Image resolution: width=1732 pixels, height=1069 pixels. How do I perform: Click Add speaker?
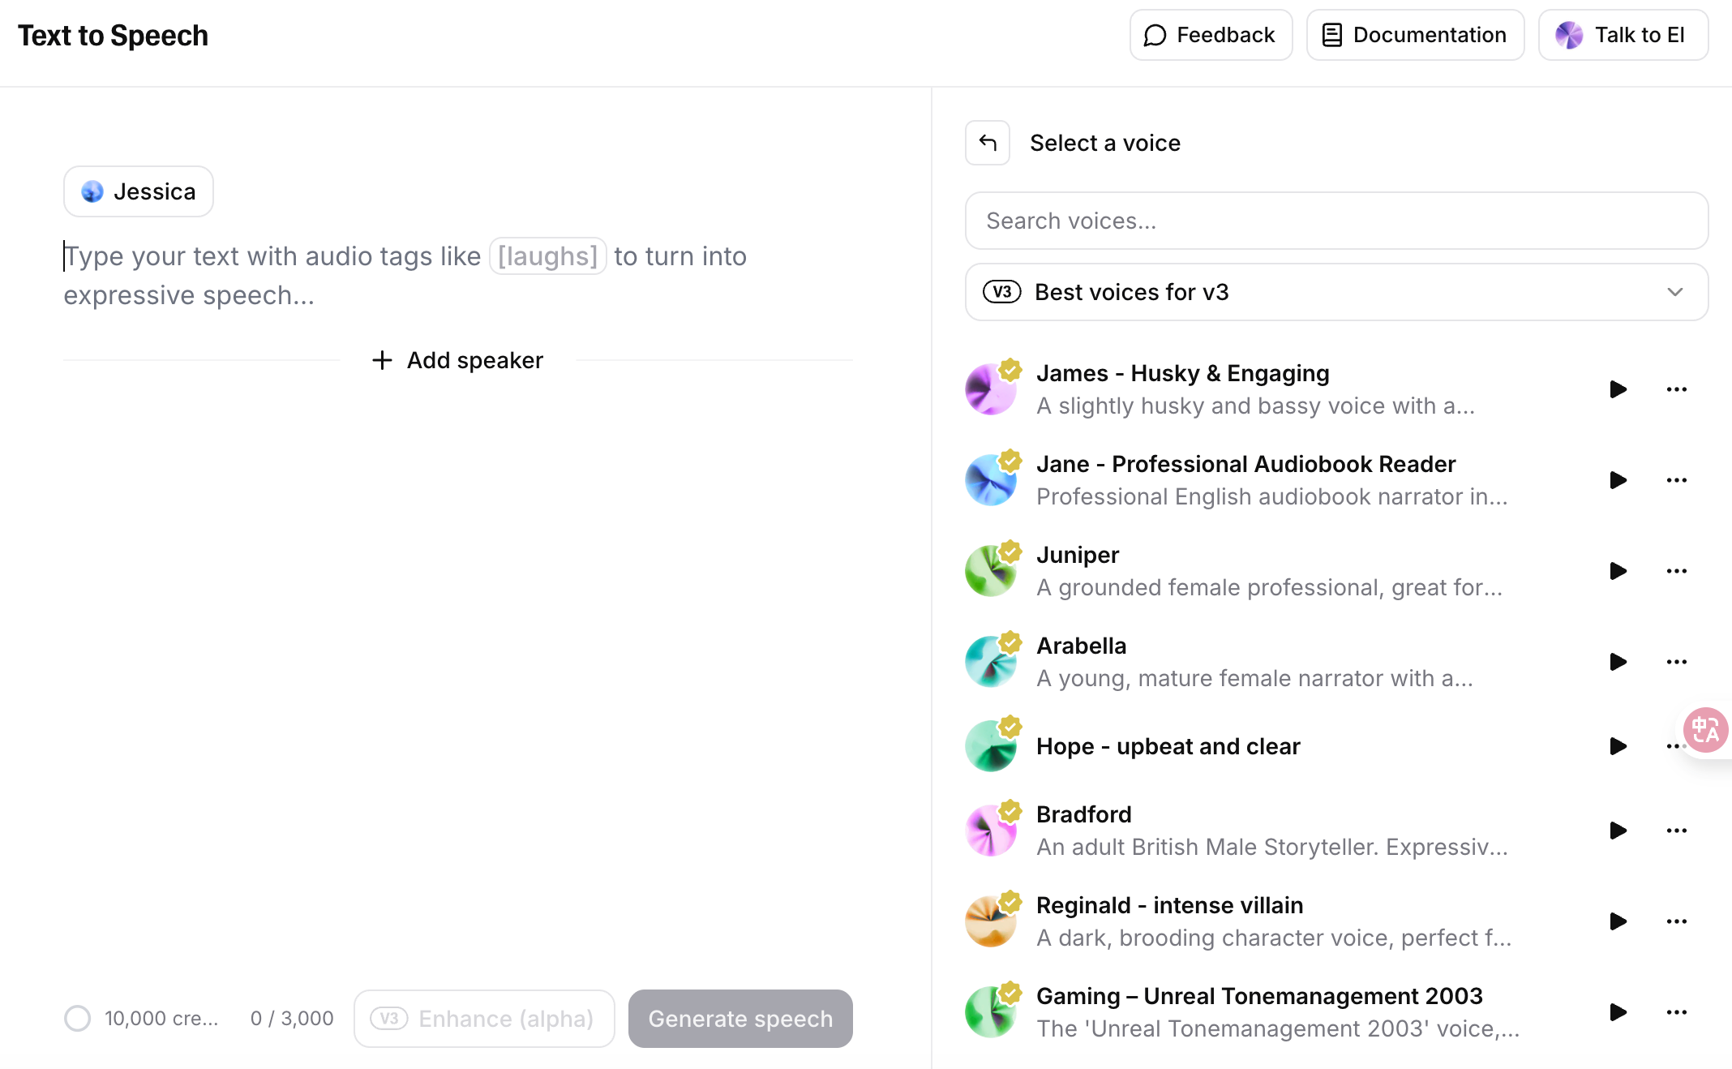click(458, 360)
